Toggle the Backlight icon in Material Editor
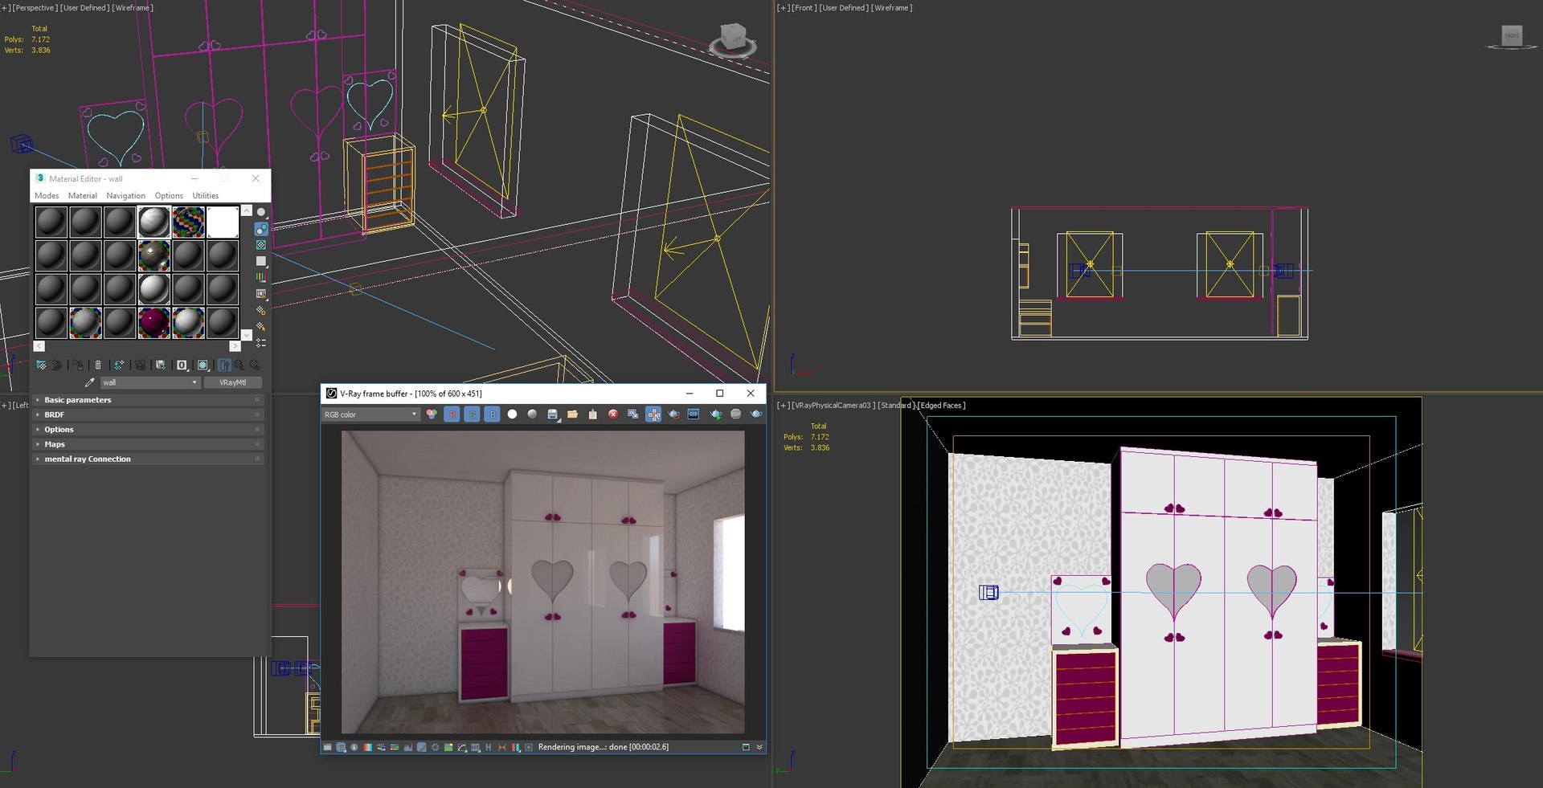Screen dimensions: 1543x788 coord(261,229)
